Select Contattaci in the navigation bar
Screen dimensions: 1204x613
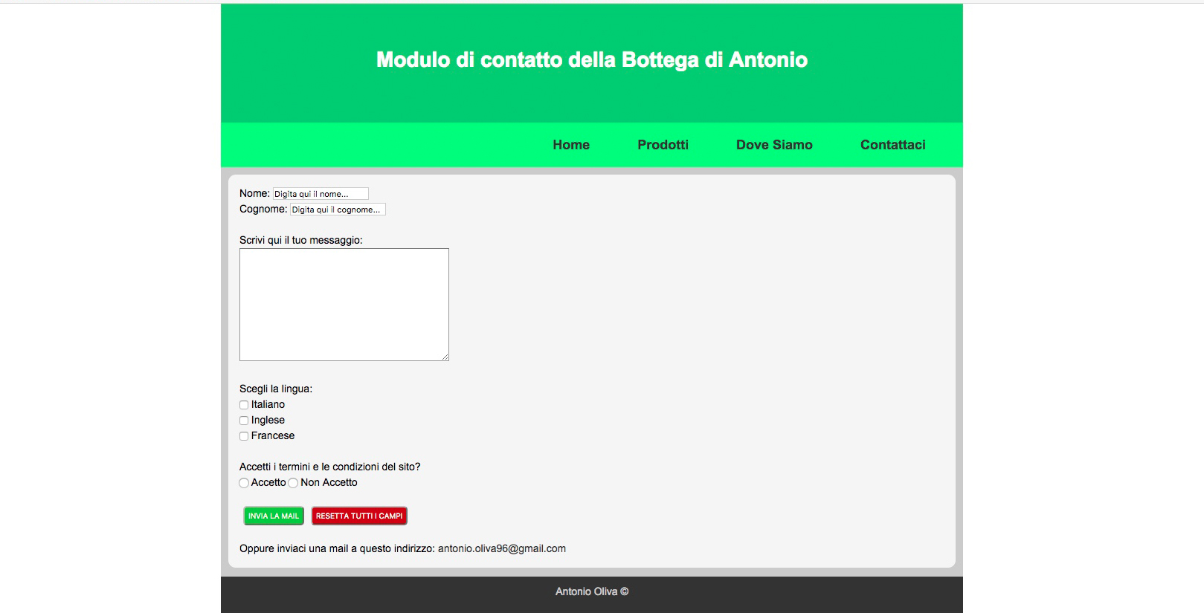point(892,145)
